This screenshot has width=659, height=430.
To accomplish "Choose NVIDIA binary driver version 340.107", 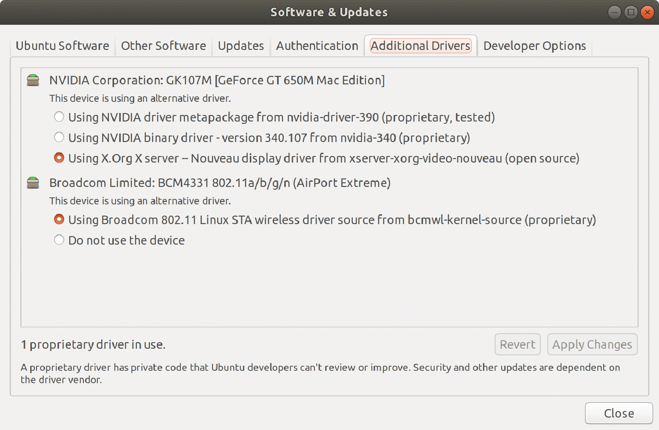I will 59,137.
